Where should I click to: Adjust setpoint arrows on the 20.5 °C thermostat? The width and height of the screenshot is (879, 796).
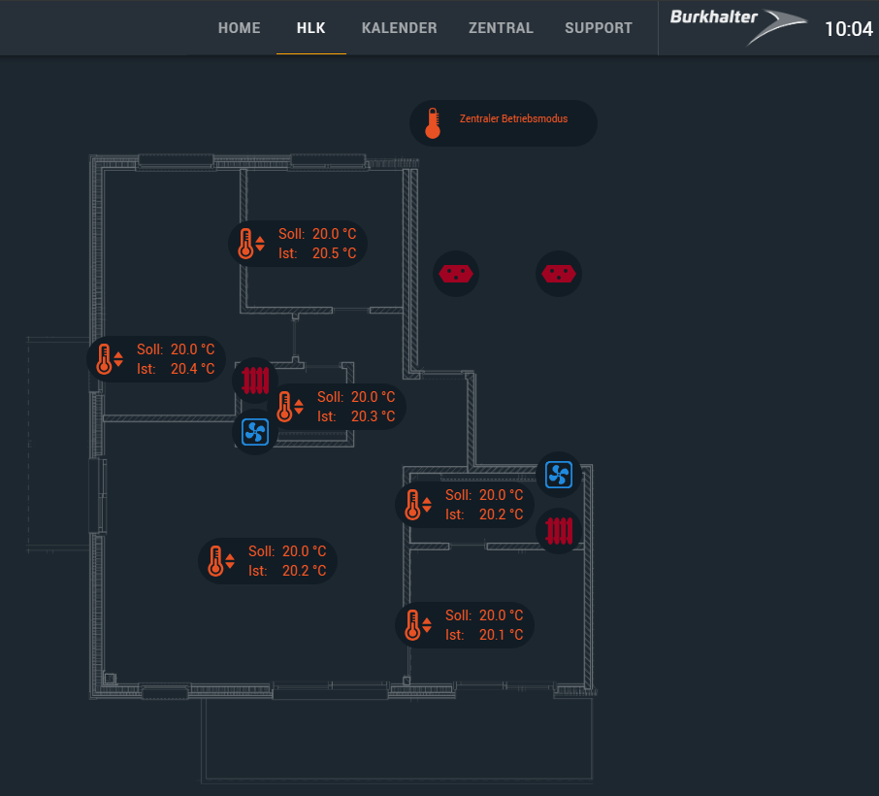[260, 244]
